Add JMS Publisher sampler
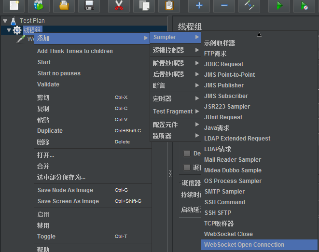The width and height of the screenshot is (319, 252). [x=259, y=85]
